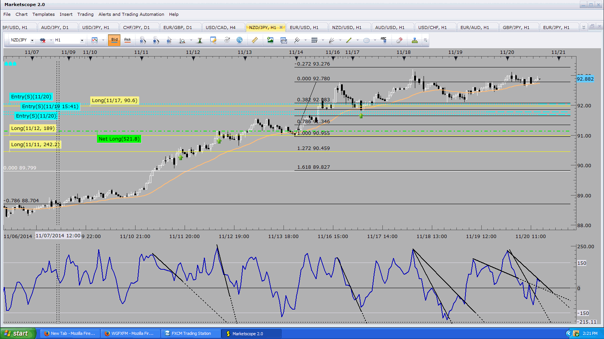Select the ruler measure tool
Image resolution: width=604 pixels, height=339 pixels.
tap(255, 40)
